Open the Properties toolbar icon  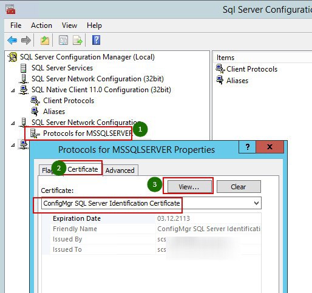[x=63, y=40]
